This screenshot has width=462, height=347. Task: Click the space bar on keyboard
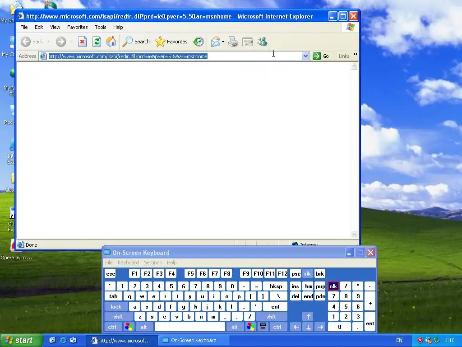pyautogui.click(x=190, y=327)
